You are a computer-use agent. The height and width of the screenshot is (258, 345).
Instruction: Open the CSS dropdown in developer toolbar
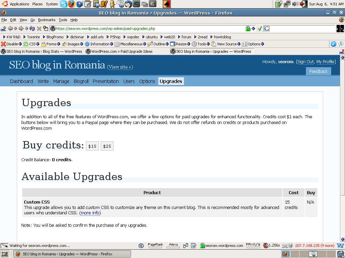[31, 44]
